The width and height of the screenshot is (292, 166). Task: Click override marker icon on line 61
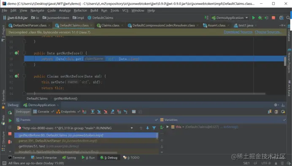tap(17, 76)
